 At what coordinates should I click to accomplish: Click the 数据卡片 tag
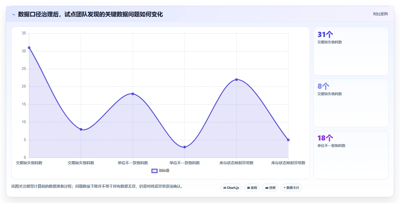(x=291, y=188)
